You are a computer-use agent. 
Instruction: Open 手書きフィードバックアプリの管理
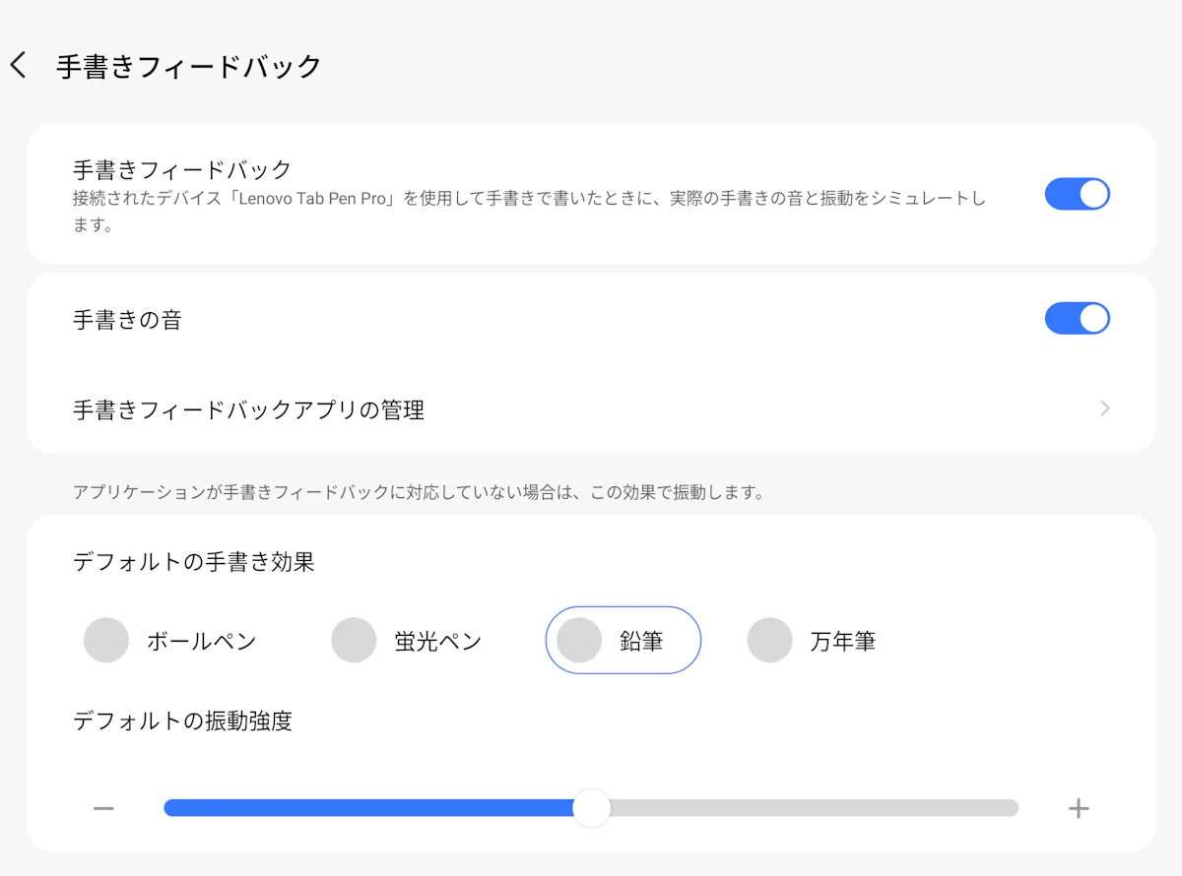pyautogui.click(x=249, y=409)
